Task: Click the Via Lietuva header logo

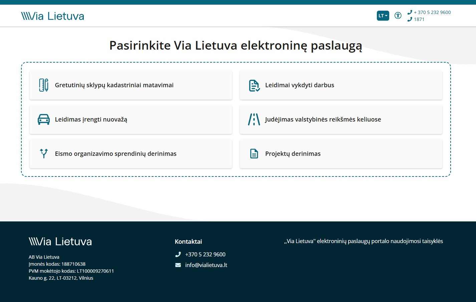Action: [52, 16]
